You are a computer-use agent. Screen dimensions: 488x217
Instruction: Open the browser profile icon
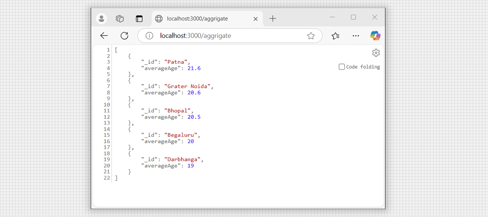101,19
